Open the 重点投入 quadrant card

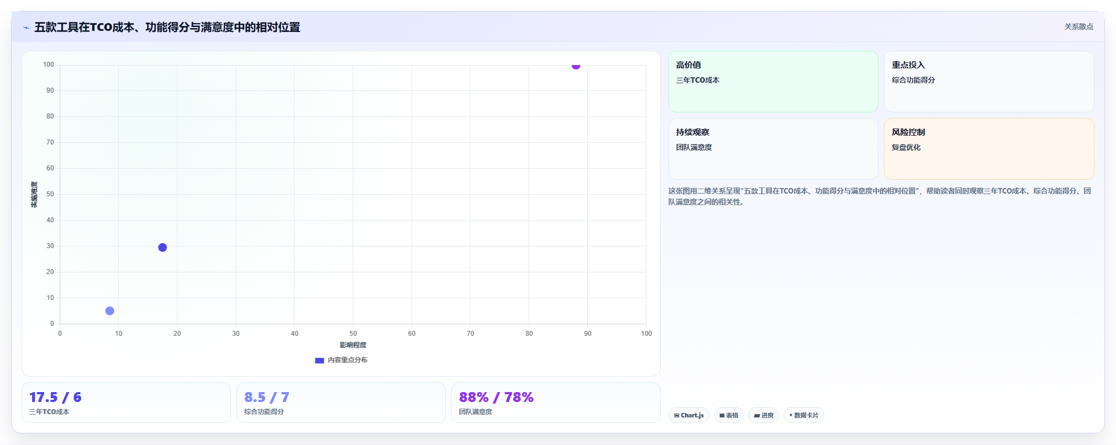989,82
